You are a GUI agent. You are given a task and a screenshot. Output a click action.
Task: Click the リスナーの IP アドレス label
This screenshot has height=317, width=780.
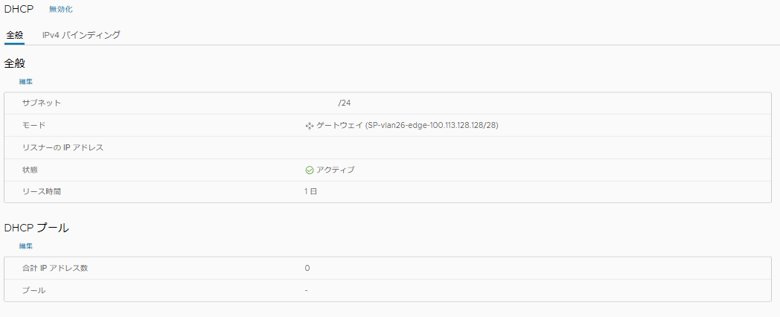(63, 147)
